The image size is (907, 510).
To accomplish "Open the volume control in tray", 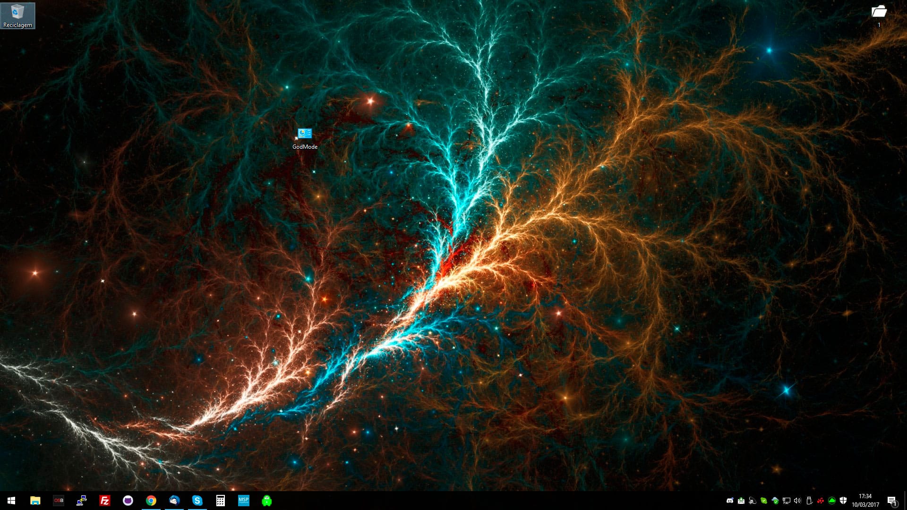I will (798, 501).
